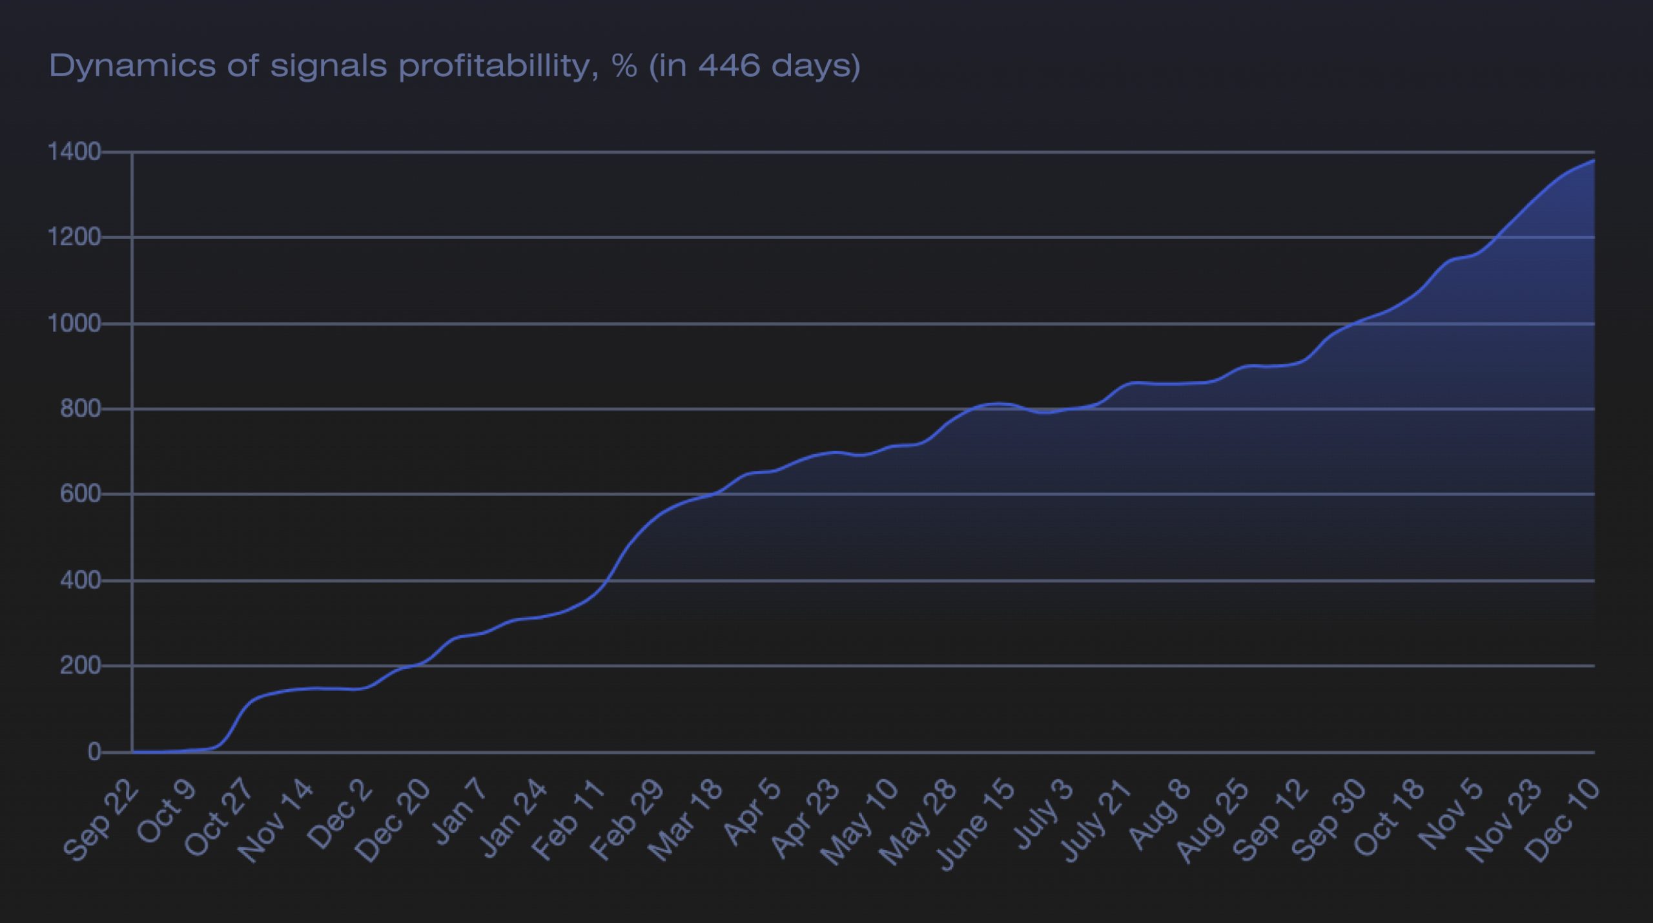Click the x-axis label Sep 12
The image size is (1653, 923).
pyautogui.click(x=1271, y=820)
